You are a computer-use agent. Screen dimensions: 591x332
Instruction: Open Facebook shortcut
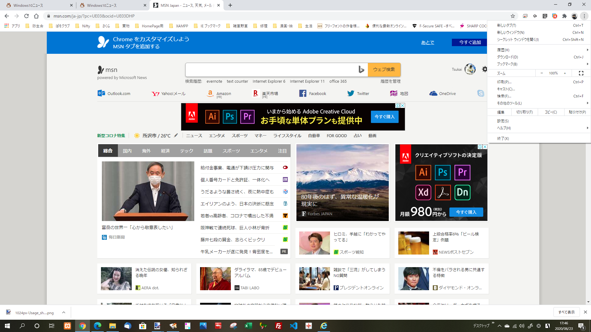tap(312, 93)
